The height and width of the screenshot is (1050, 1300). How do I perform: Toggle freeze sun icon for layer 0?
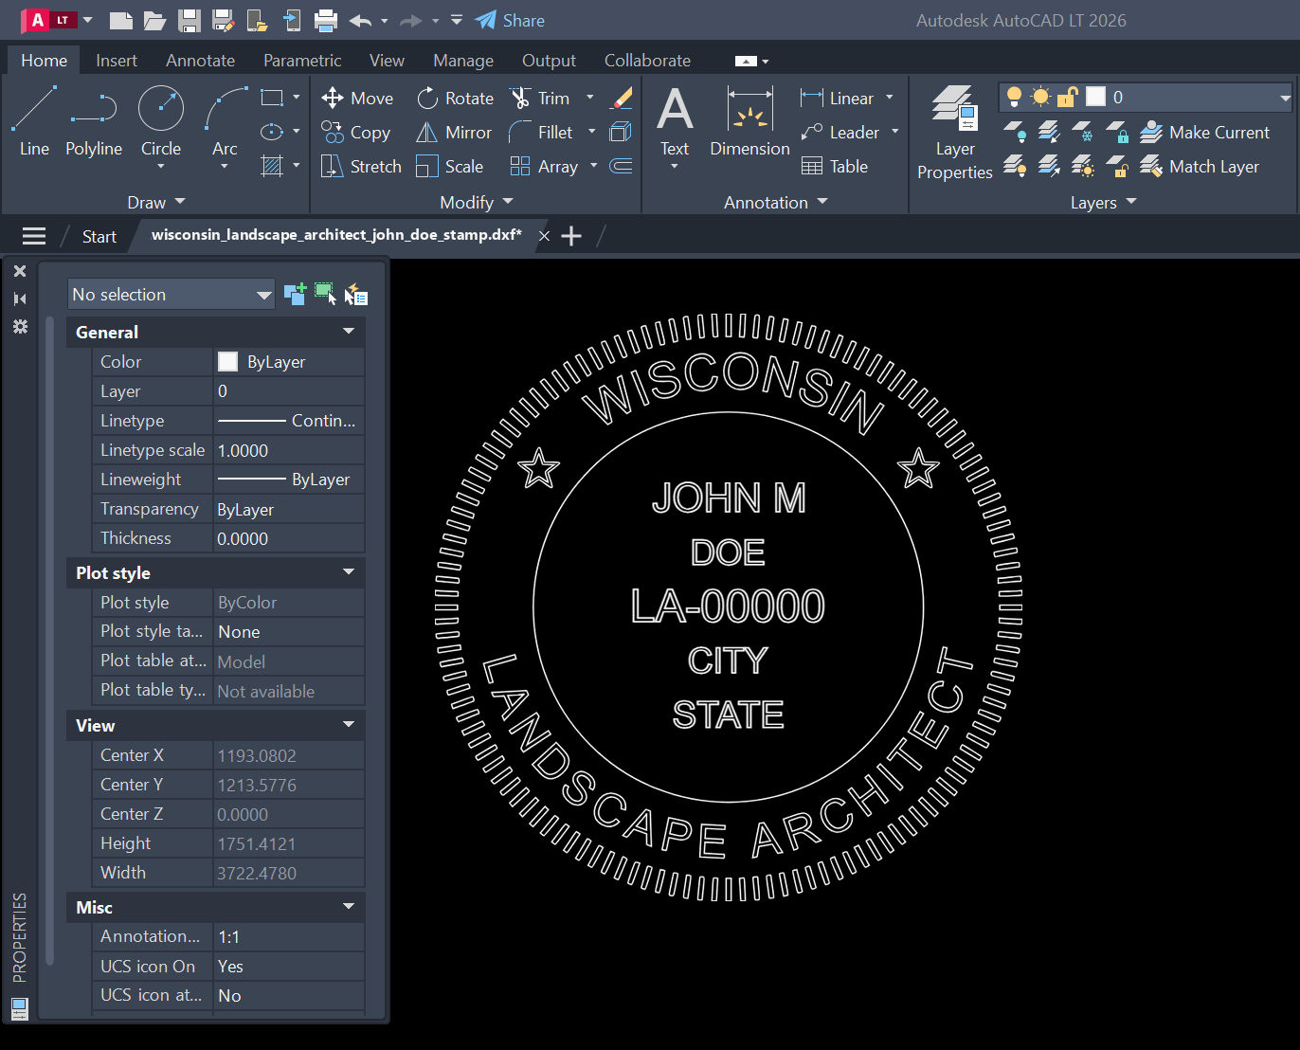1040,97
